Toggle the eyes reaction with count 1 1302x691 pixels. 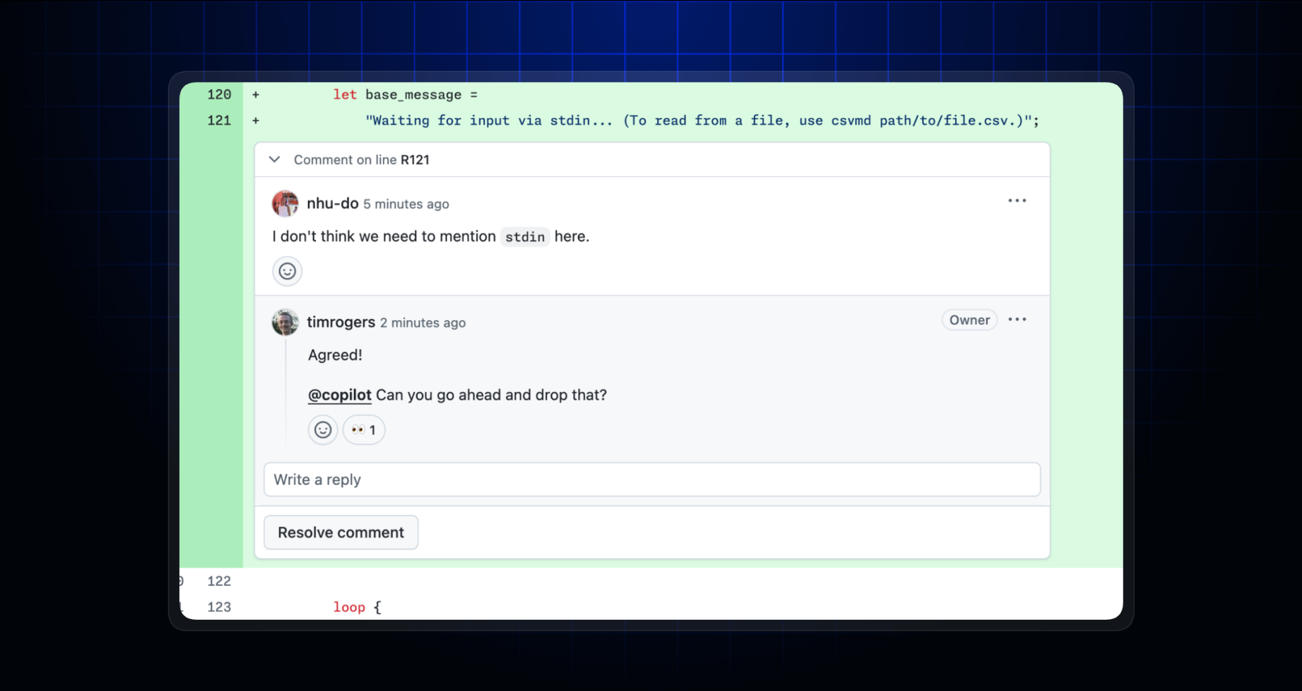click(364, 430)
